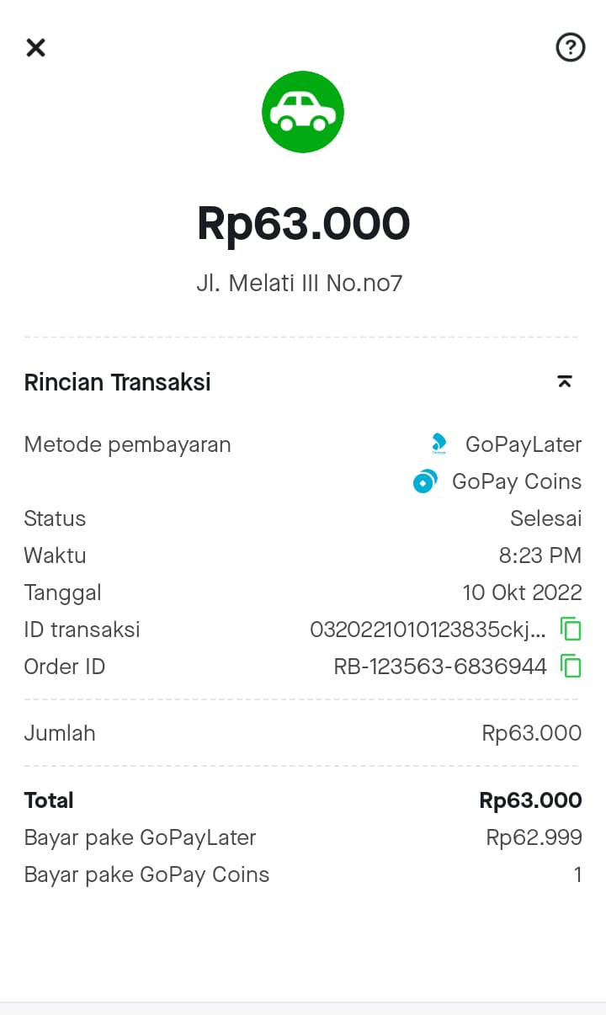Select the Rincian Transaksi heading

[x=118, y=382]
